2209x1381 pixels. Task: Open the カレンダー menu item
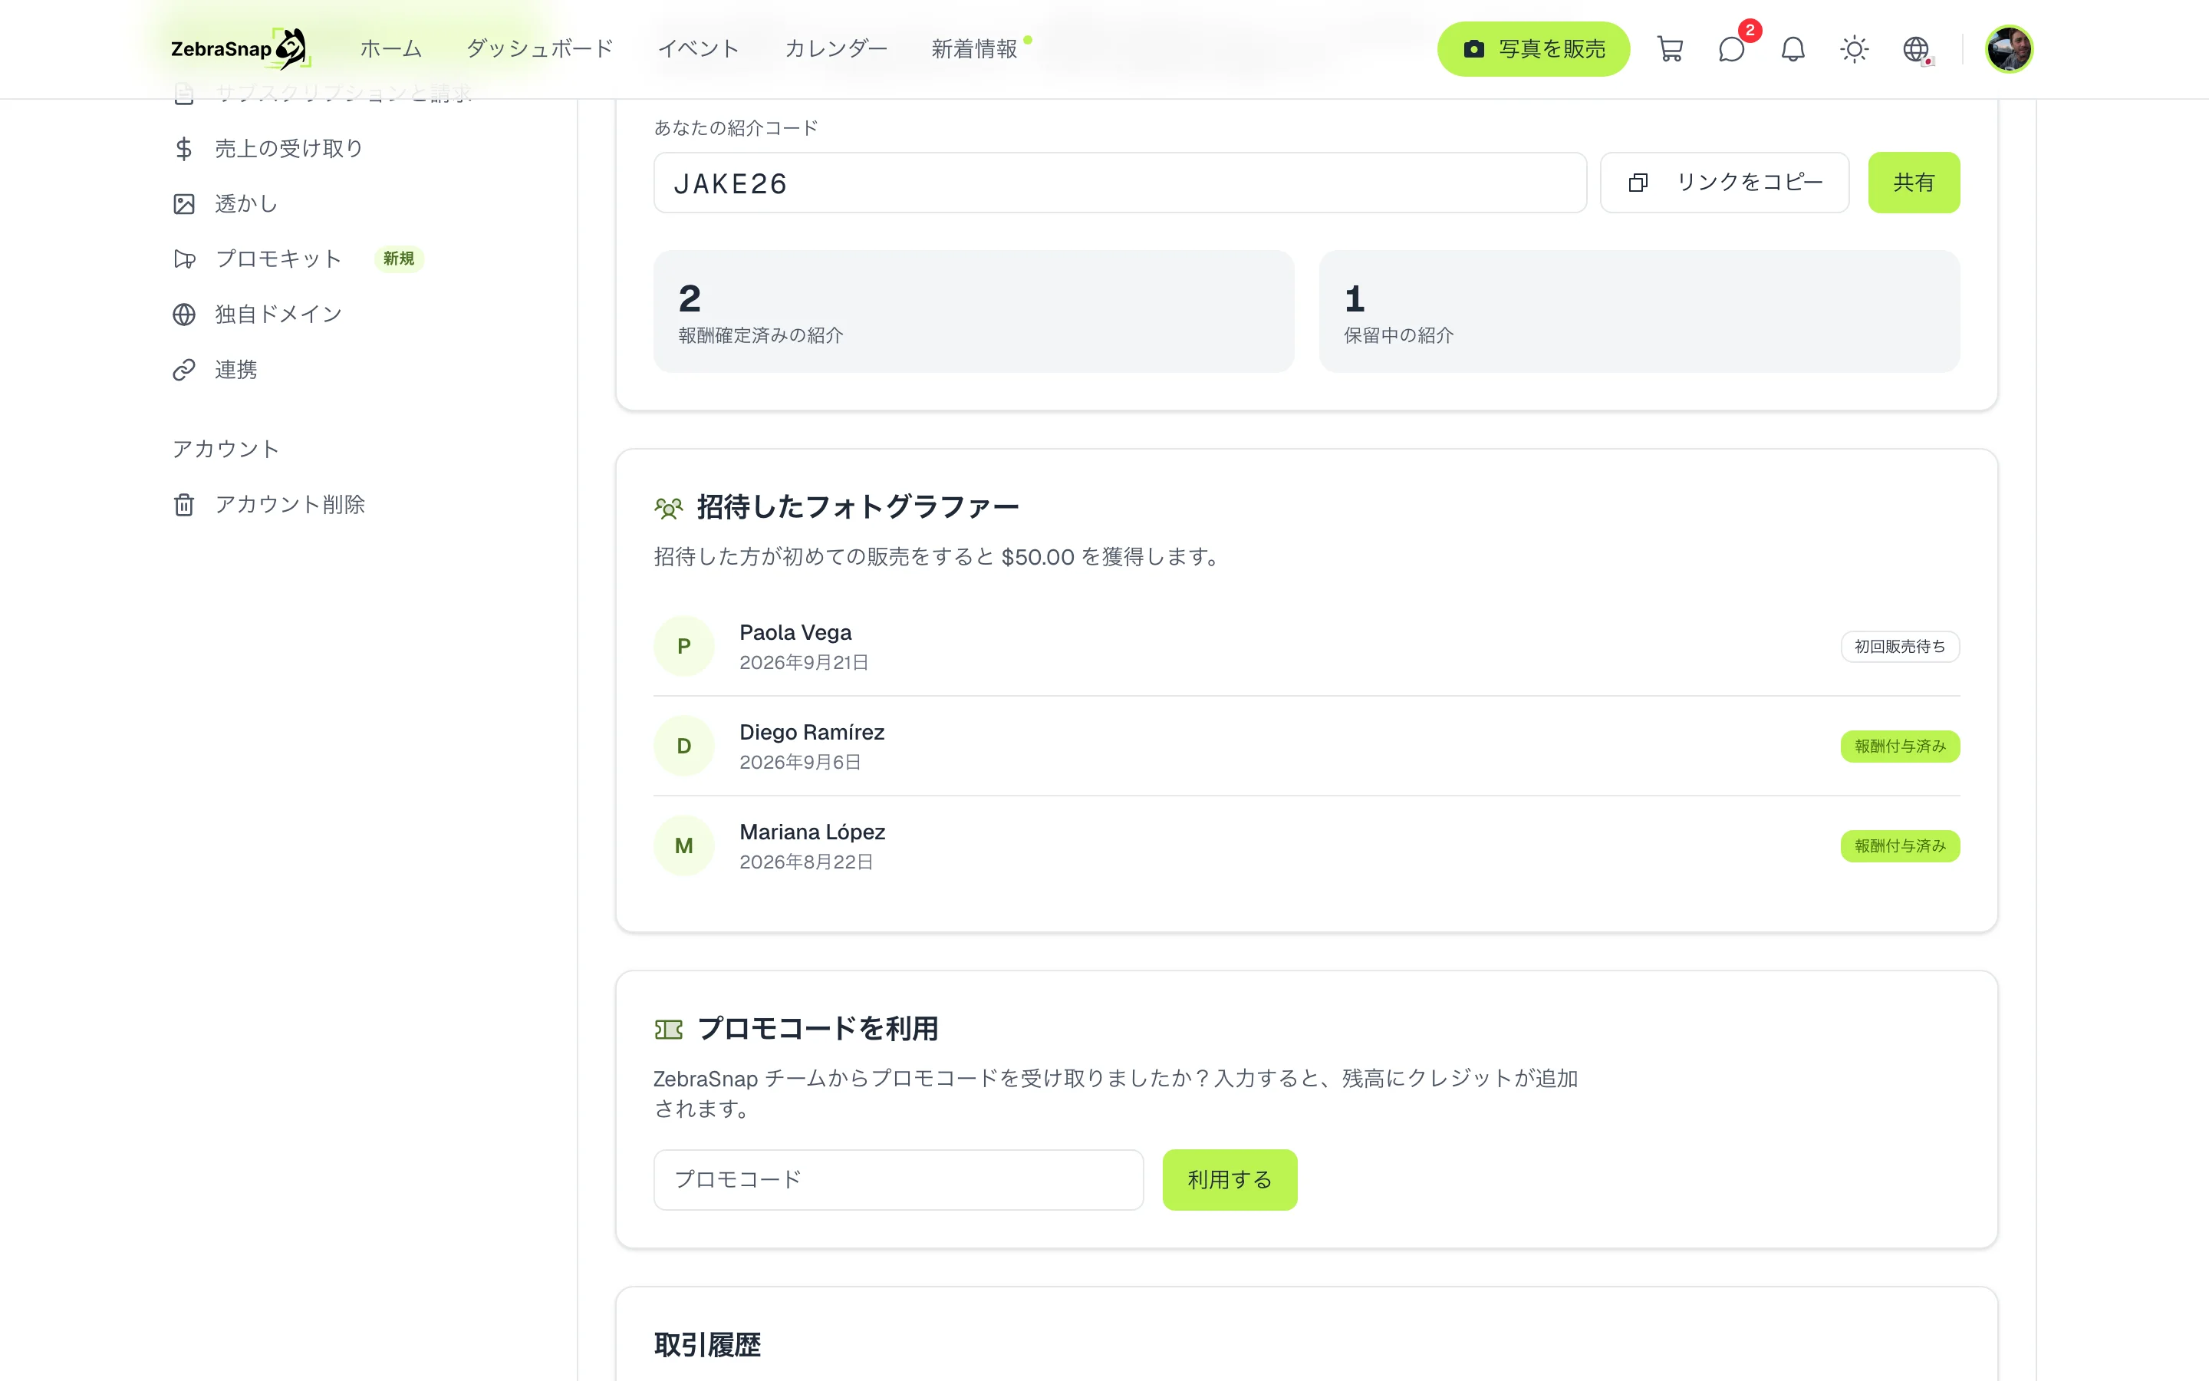835,49
